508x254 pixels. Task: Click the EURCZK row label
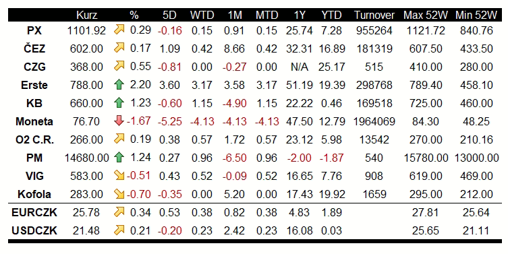[x=34, y=212]
